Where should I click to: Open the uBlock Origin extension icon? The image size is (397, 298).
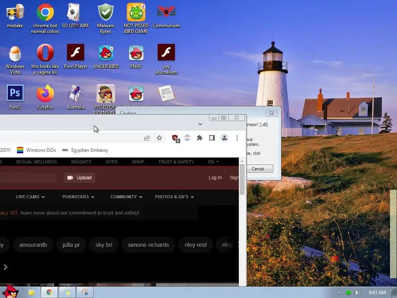(176, 139)
